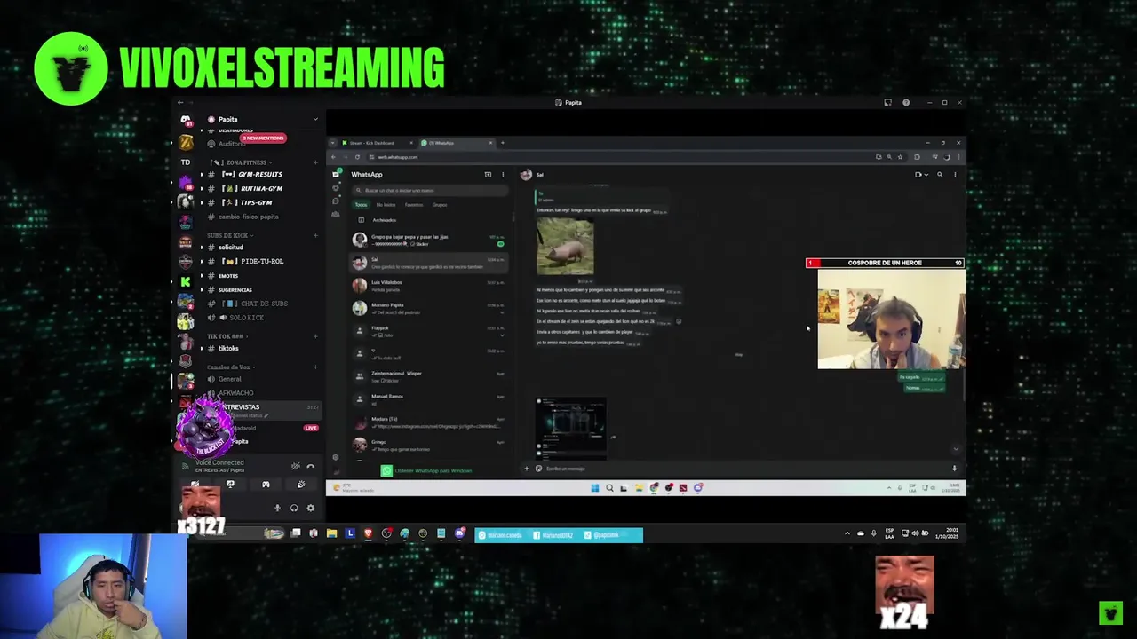Select the TD server in Discord sidebar
The height and width of the screenshot is (639, 1137).
[186, 162]
